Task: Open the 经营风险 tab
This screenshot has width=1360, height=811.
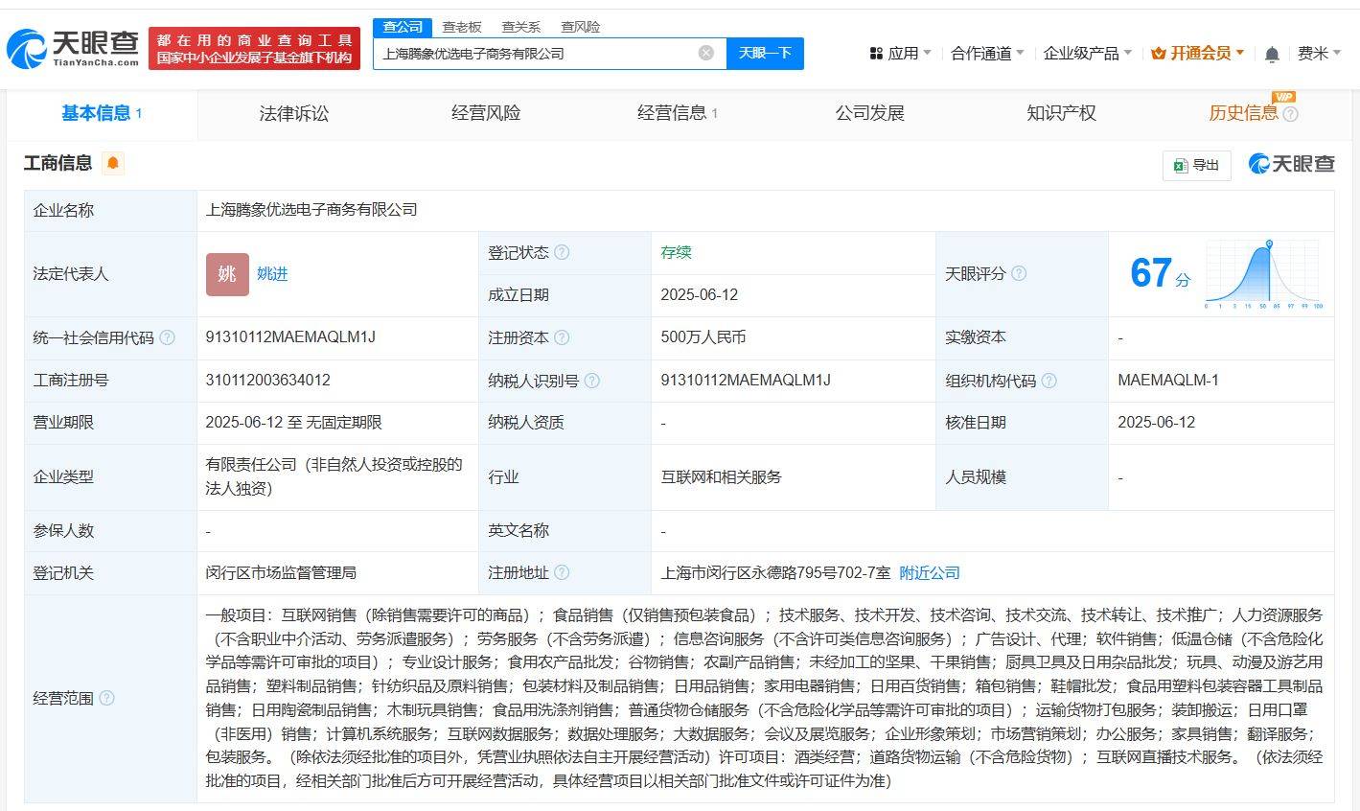Action: coord(486,113)
